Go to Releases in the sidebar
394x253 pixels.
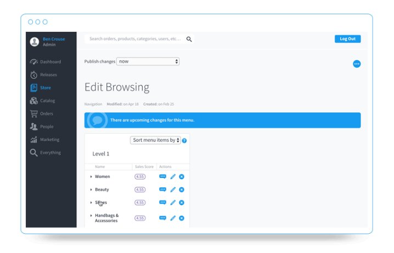coord(48,74)
